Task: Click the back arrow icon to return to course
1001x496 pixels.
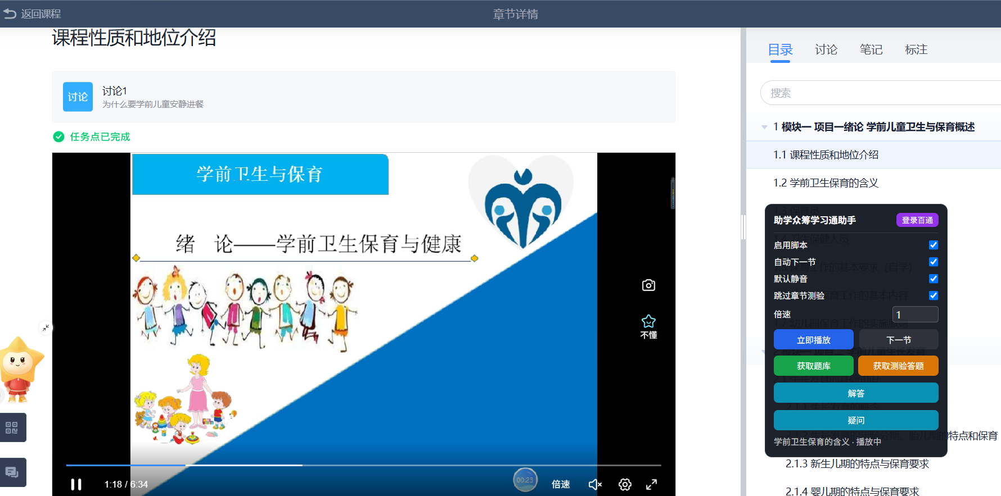Action: (10, 13)
